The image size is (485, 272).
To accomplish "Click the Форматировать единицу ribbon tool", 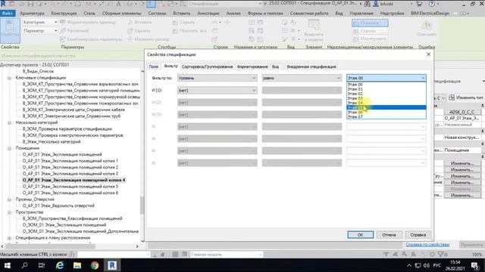I will point(88,22).
